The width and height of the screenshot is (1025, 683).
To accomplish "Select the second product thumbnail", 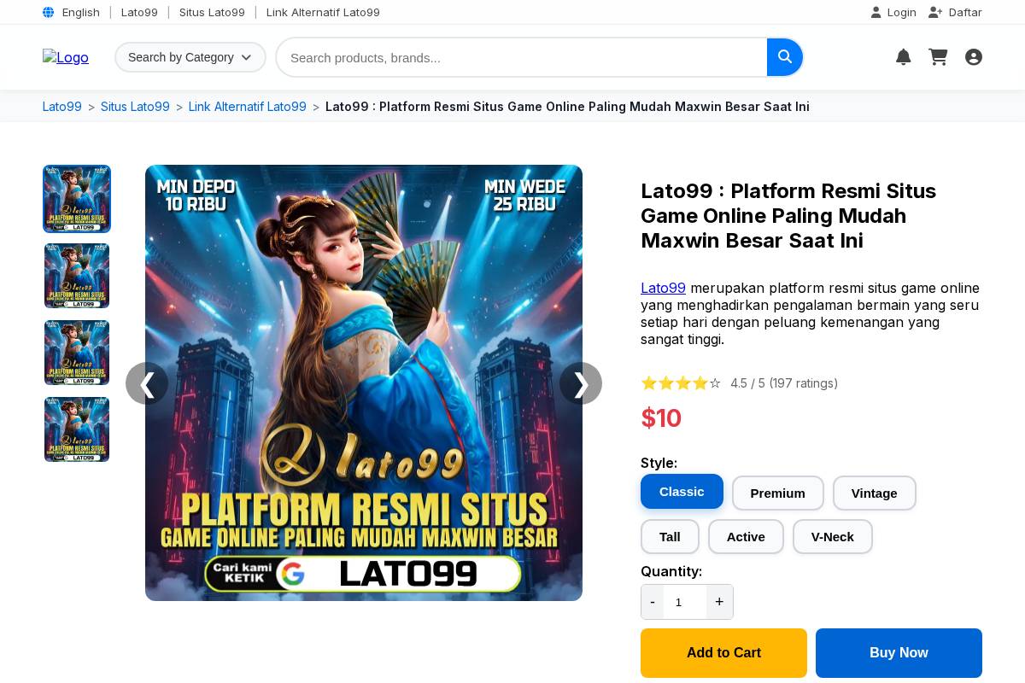I will [x=77, y=276].
